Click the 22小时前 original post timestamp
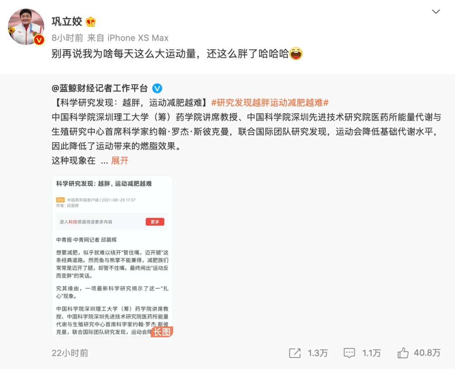Image resolution: width=455 pixels, height=372 pixels. [70, 353]
